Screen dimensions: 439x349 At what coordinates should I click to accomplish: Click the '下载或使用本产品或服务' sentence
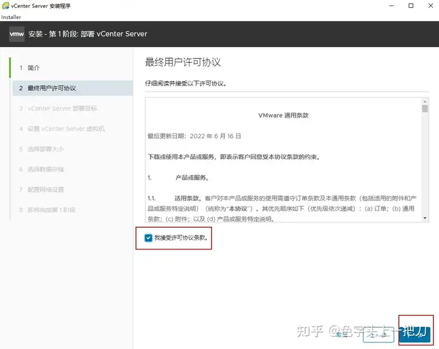(x=234, y=157)
